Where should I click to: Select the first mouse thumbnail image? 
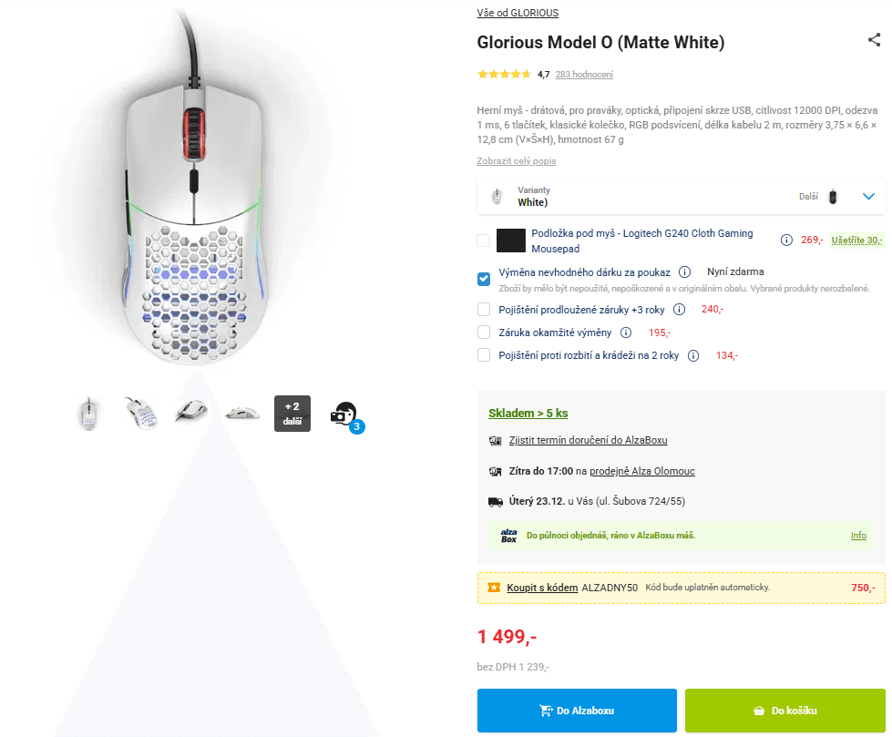pos(88,414)
